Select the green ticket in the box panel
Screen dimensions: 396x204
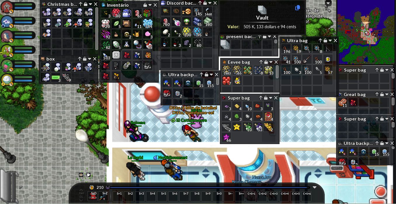pyautogui.click(x=56, y=77)
